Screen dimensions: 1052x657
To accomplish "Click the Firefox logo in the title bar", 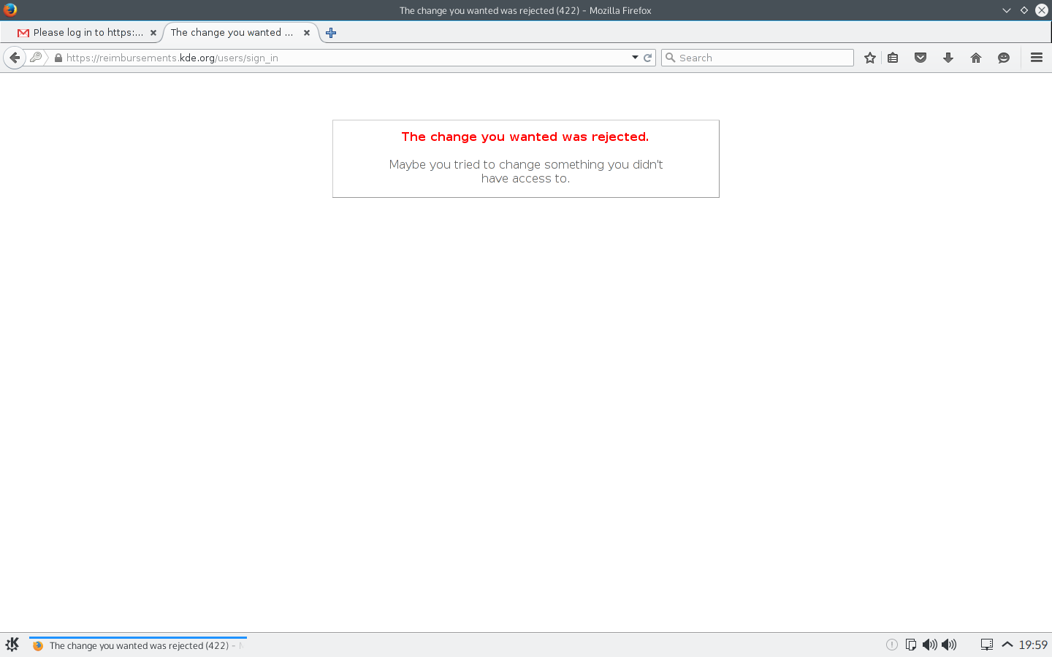I will tap(10, 10).
